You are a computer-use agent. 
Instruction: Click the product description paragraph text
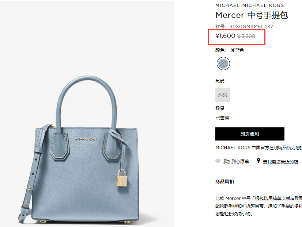[258, 206]
